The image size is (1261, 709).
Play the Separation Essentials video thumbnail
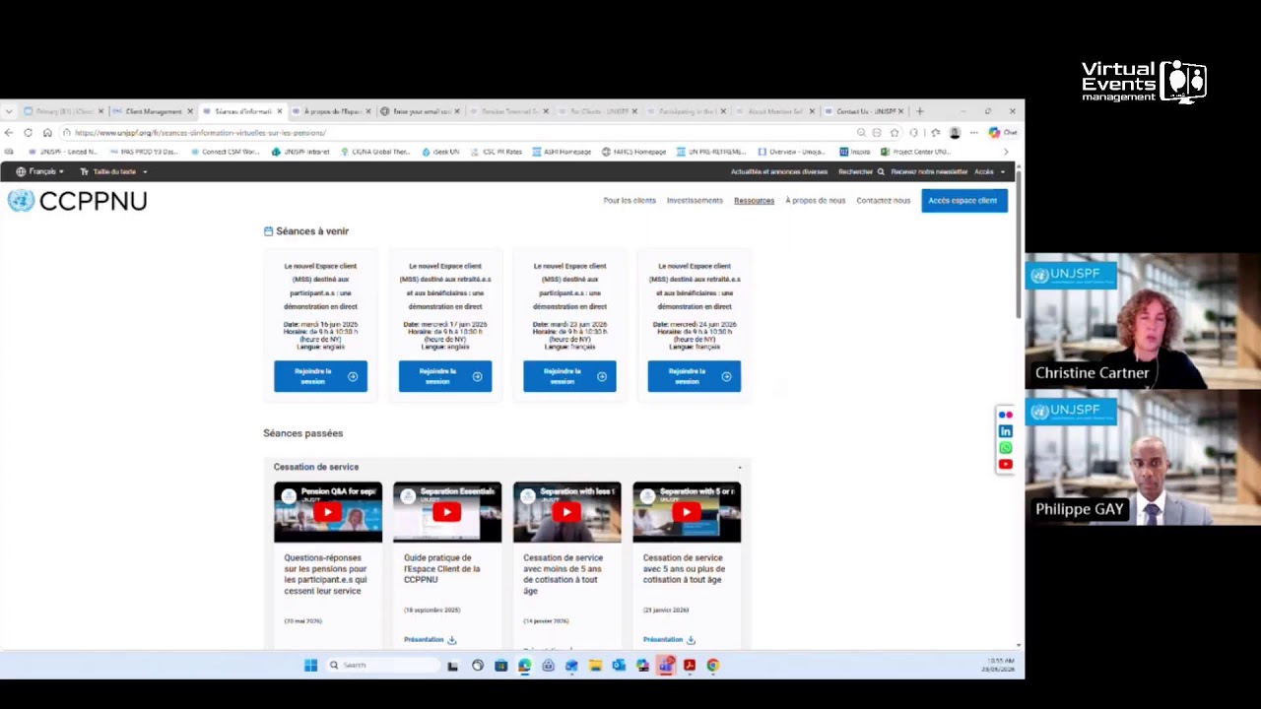[x=447, y=512]
